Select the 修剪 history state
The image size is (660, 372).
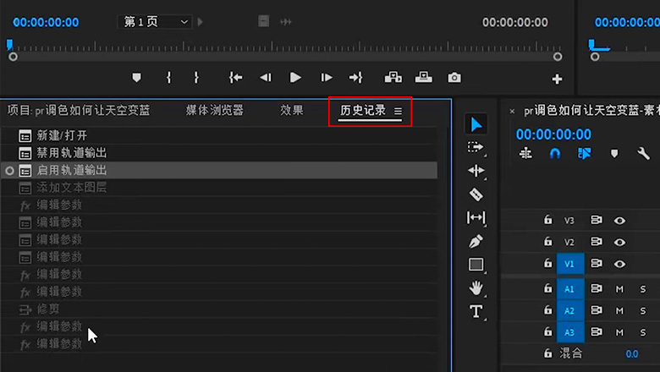219,309
